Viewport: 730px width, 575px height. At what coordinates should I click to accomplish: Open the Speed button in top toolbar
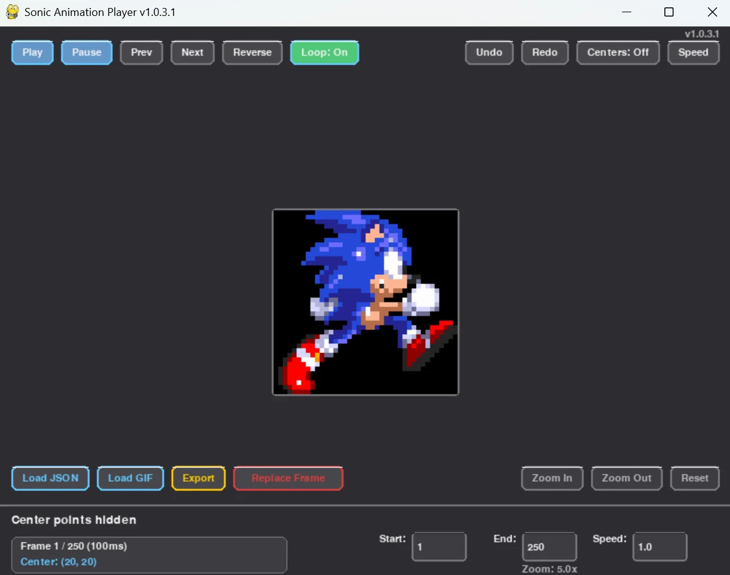coord(693,53)
